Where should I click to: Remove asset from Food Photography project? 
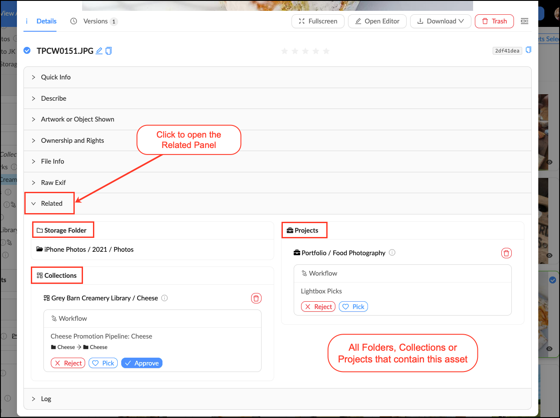point(507,253)
